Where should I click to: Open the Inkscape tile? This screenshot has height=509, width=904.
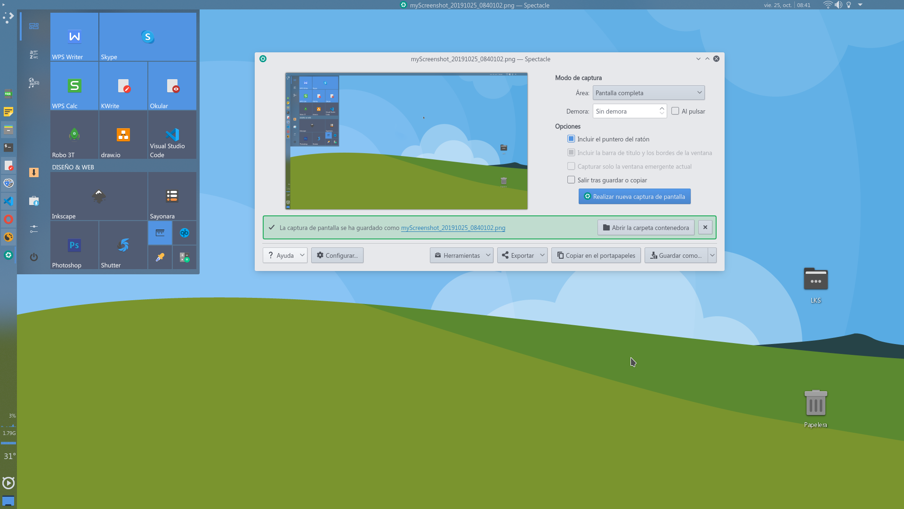click(99, 196)
